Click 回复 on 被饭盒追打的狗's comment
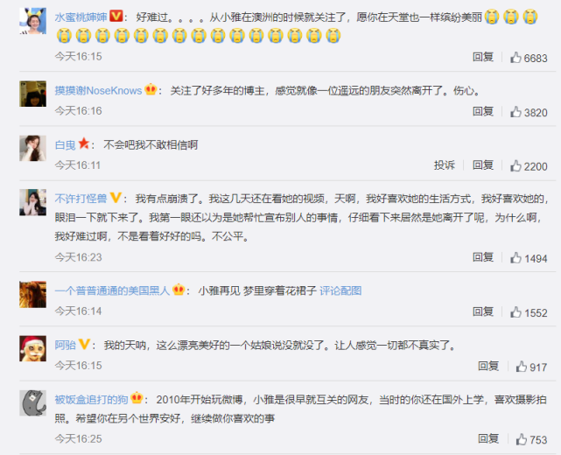Viewport: 561px width, 455px height. [x=488, y=438]
